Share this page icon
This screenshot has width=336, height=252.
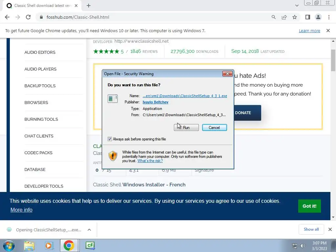pos(284,17)
